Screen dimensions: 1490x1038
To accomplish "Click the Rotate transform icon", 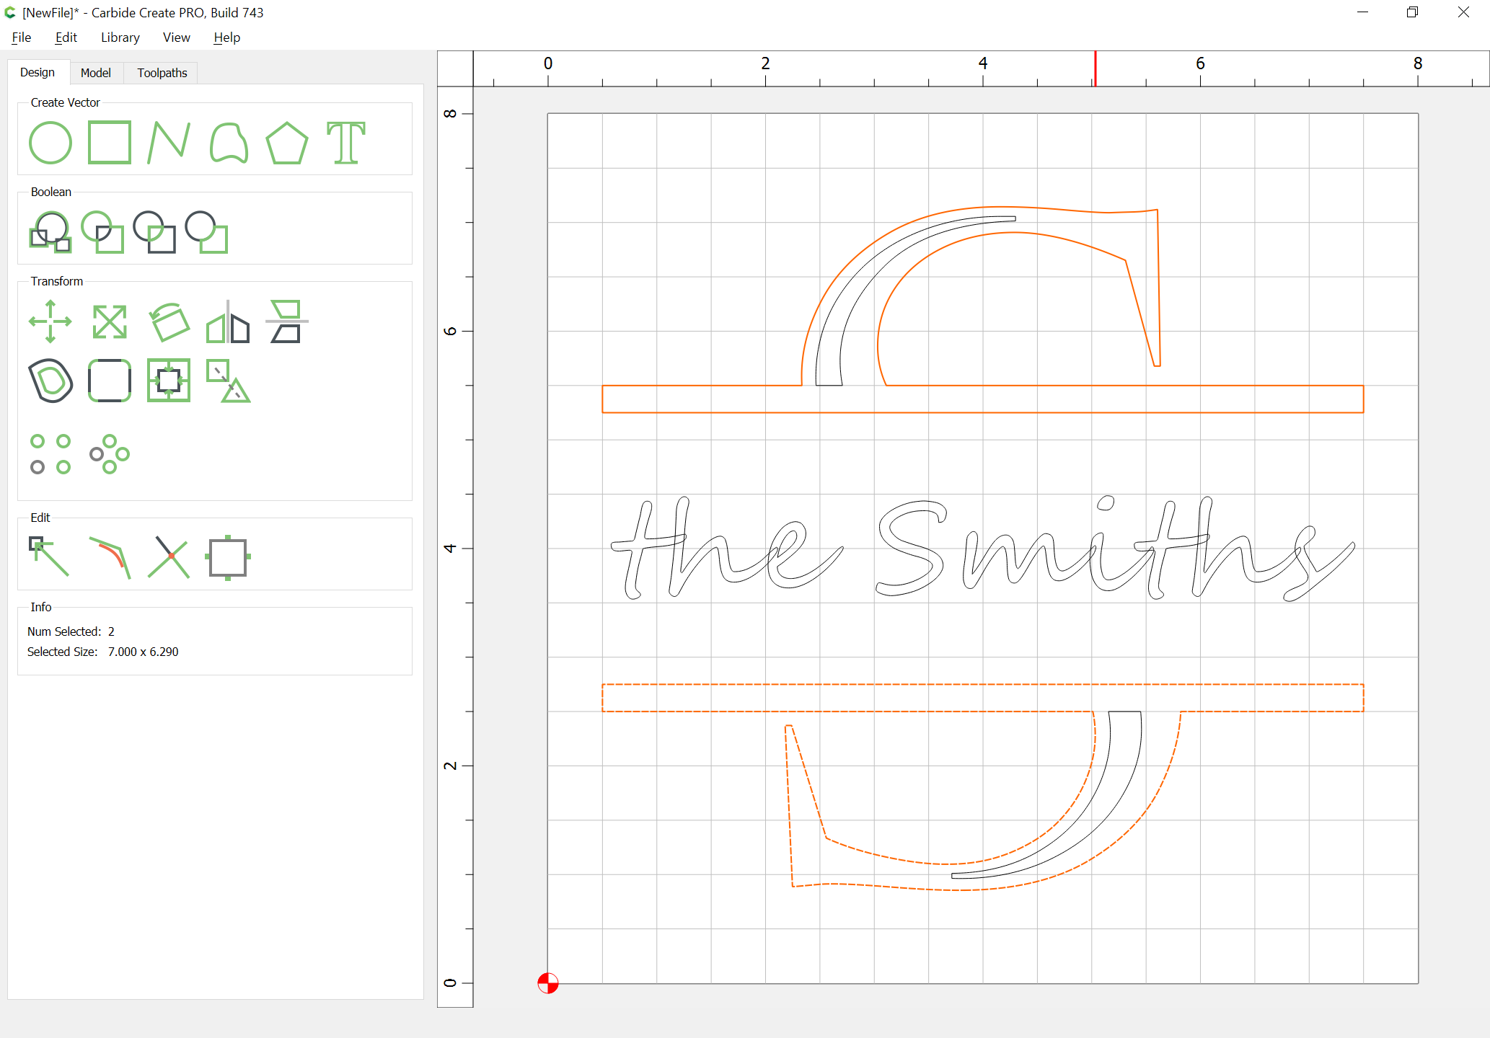I will (x=169, y=321).
